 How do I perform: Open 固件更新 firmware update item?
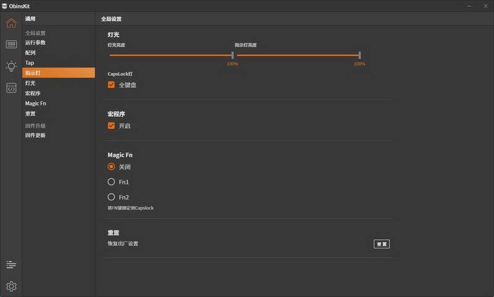pyautogui.click(x=35, y=135)
